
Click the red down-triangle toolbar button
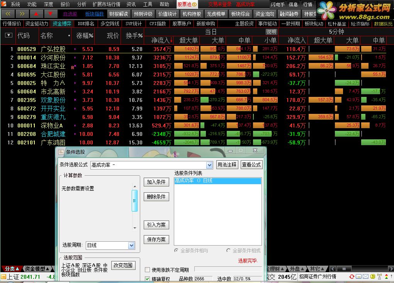tap(51, 14)
